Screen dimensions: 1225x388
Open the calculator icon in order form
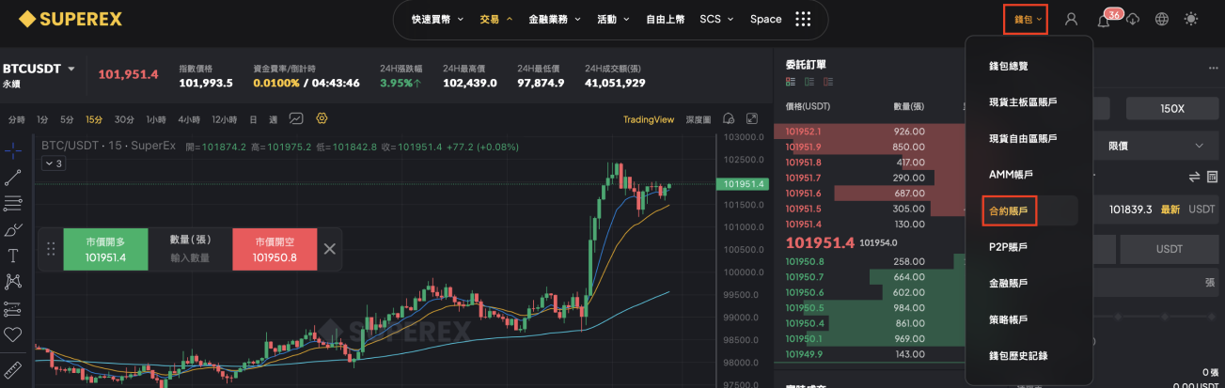click(1212, 176)
